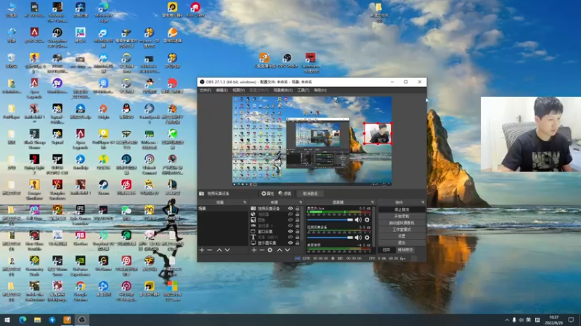Toggle visibility of 浏览器 source
581x326 pixels.
pos(290,214)
